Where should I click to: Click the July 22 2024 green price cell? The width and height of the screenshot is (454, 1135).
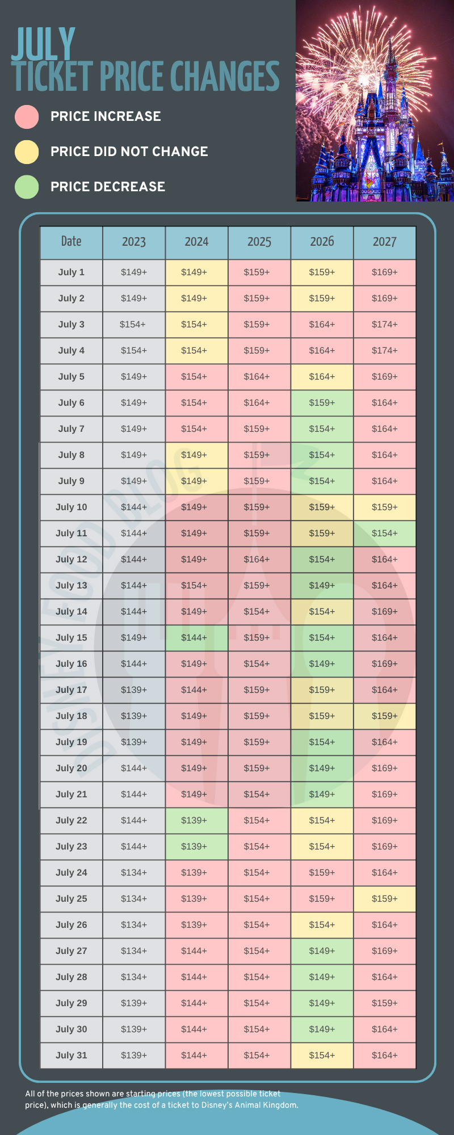click(x=196, y=821)
